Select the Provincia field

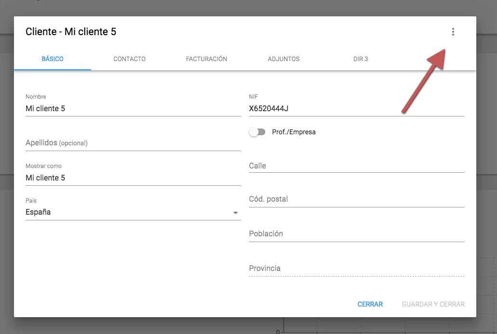click(356, 269)
